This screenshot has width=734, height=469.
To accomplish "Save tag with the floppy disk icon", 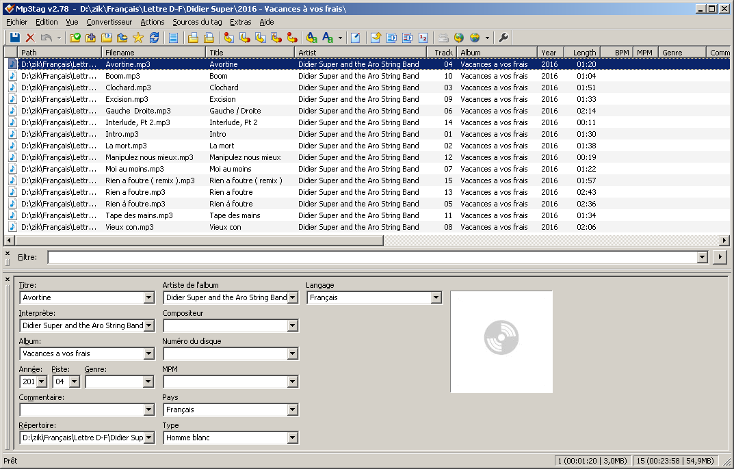I will click(x=15, y=38).
